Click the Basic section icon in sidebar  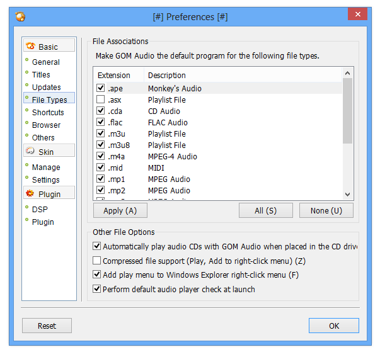point(30,46)
